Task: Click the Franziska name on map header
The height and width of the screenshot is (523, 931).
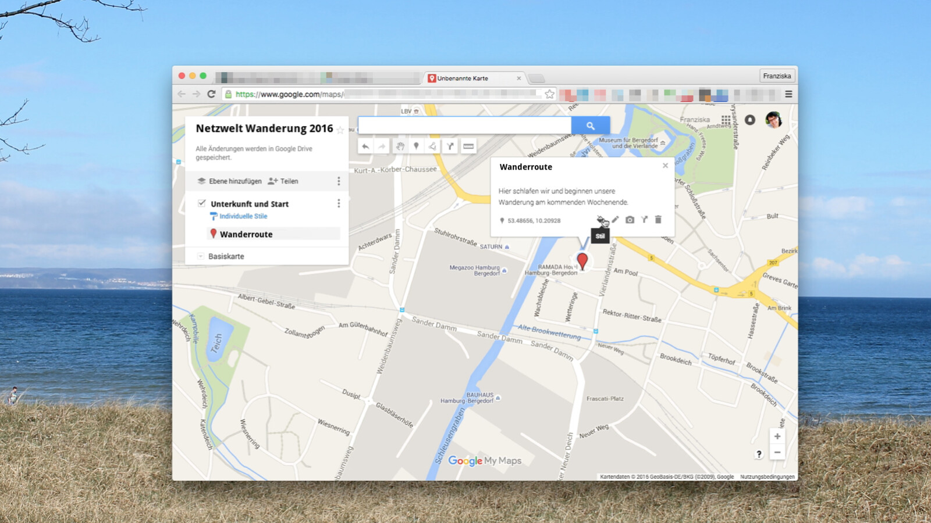Action: click(695, 120)
